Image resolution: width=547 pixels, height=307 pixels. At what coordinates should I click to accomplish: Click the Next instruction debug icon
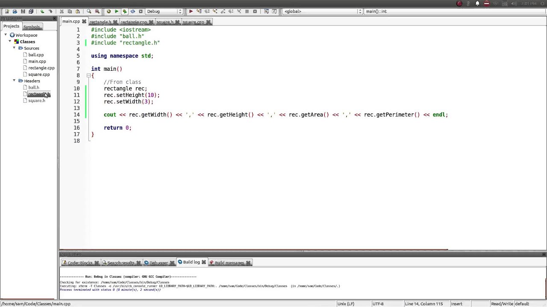pyautogui.click(x=231, y=12)
